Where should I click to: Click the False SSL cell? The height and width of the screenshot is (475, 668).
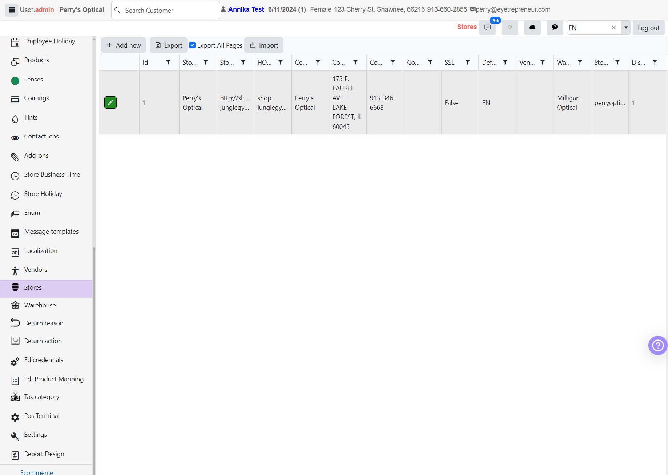(x=460, y=102)
